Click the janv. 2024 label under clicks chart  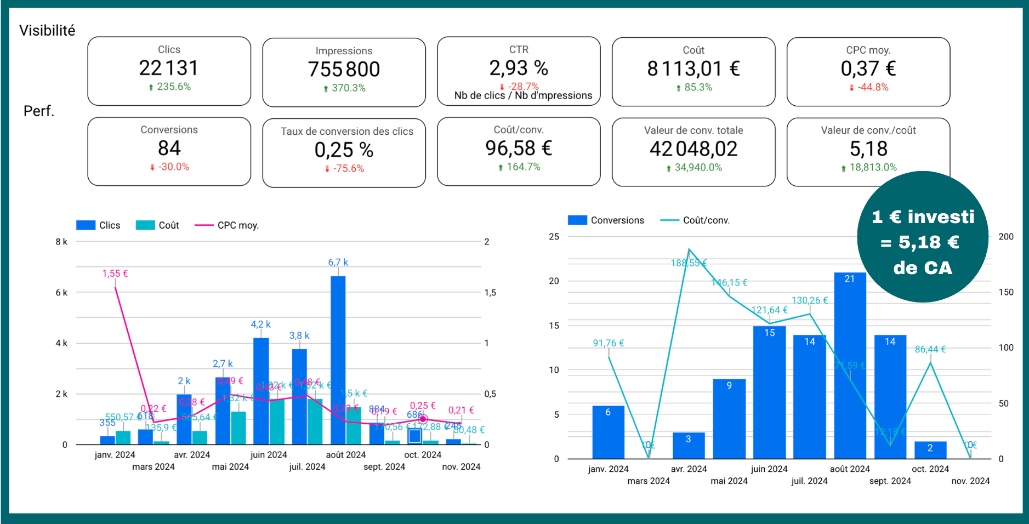point(115,455)
